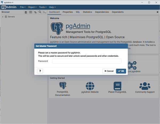Open the PostgreSQL Documentation elephant icon
The width and height of the screenshot is (160, 124).
(x=63, y=85)
